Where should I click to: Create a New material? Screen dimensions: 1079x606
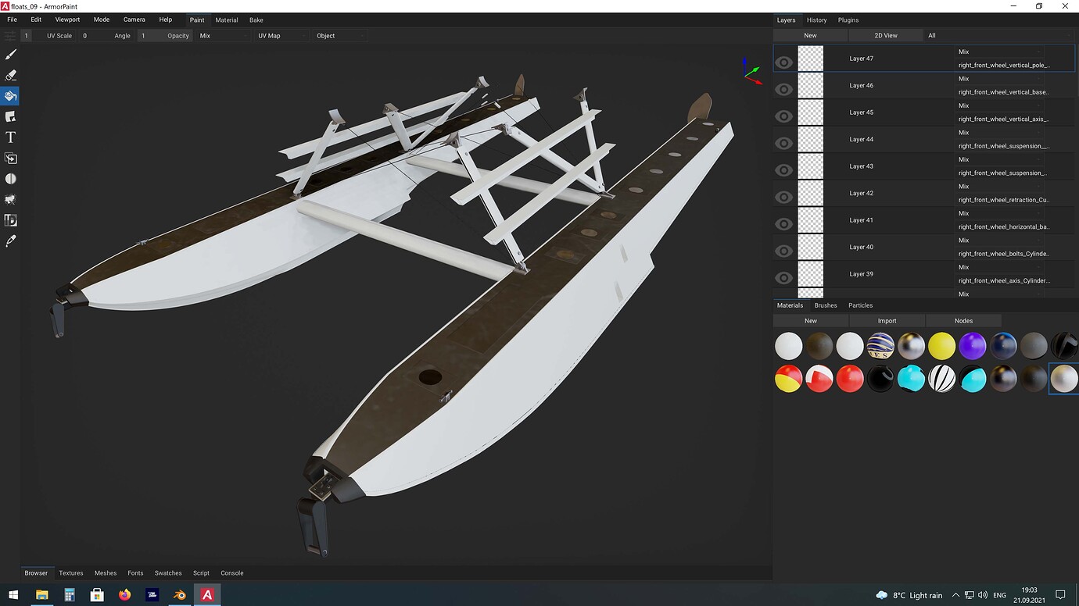[811, 321]
